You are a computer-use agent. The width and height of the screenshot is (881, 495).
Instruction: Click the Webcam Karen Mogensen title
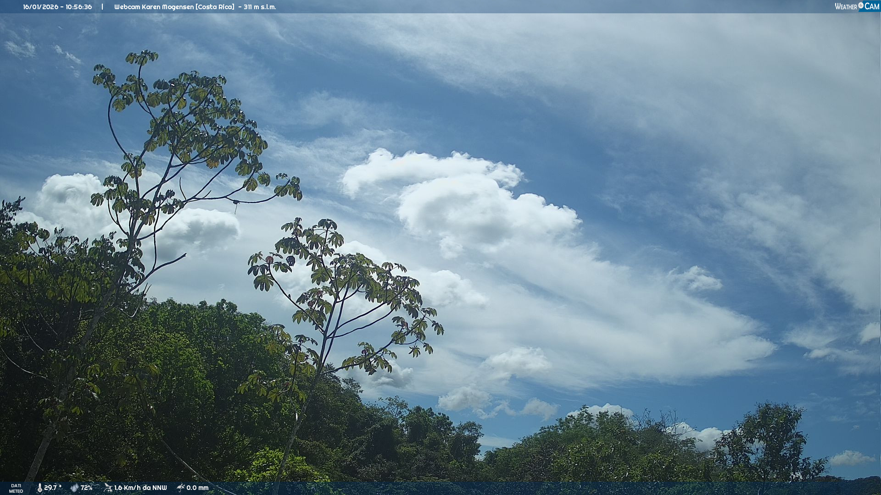pos(154,7)
